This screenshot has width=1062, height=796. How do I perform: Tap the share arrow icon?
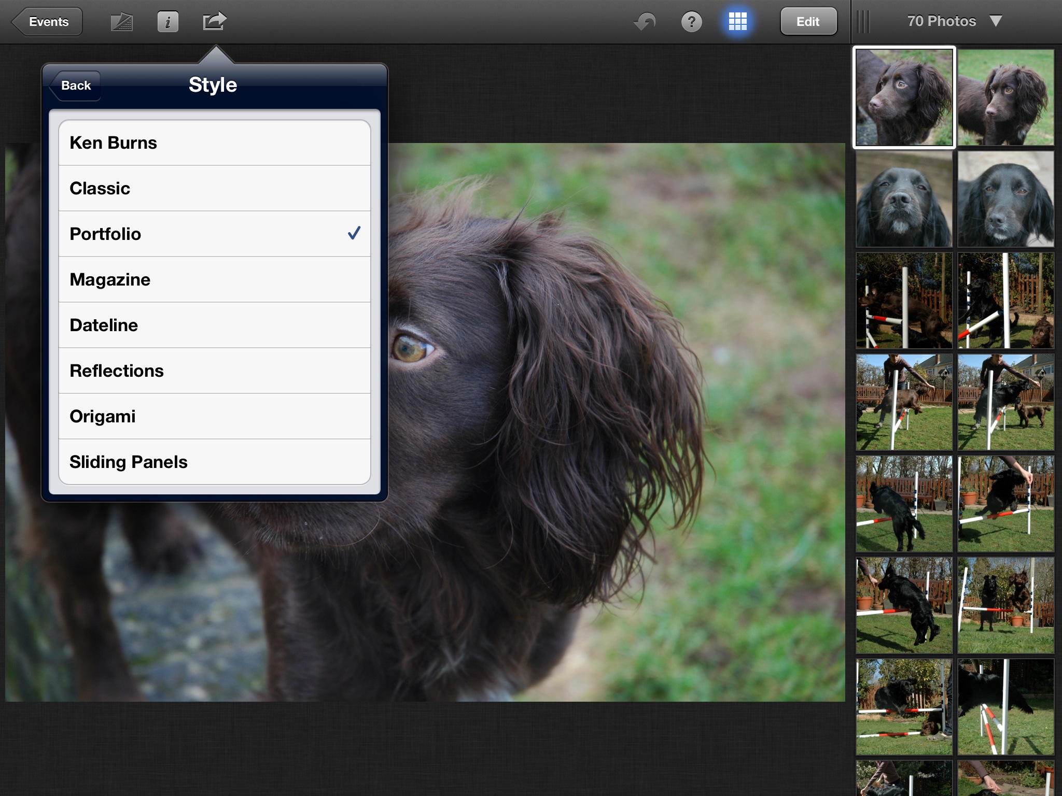pos(214,22)
